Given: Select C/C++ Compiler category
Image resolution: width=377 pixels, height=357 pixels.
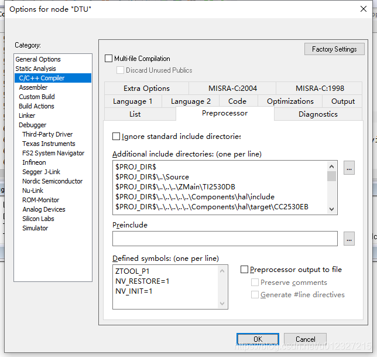Looking at the screenshot, I should tap(53, 78).
